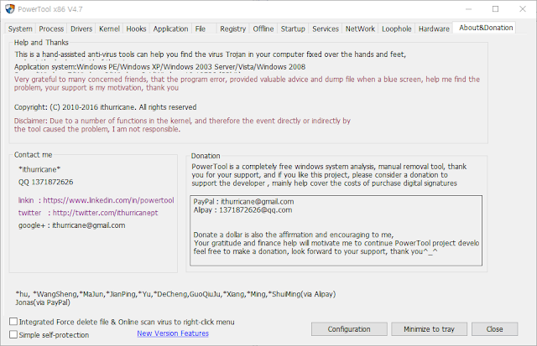Click the Application system Windows PE line
Screen dimensions: 537x346
point(159,67)
